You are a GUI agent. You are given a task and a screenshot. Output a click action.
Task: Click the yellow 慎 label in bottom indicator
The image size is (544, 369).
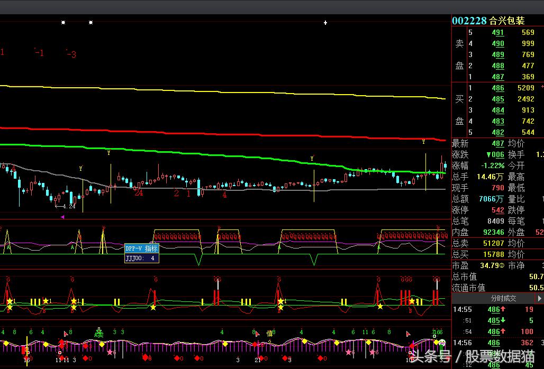click(x=269, y=334)
